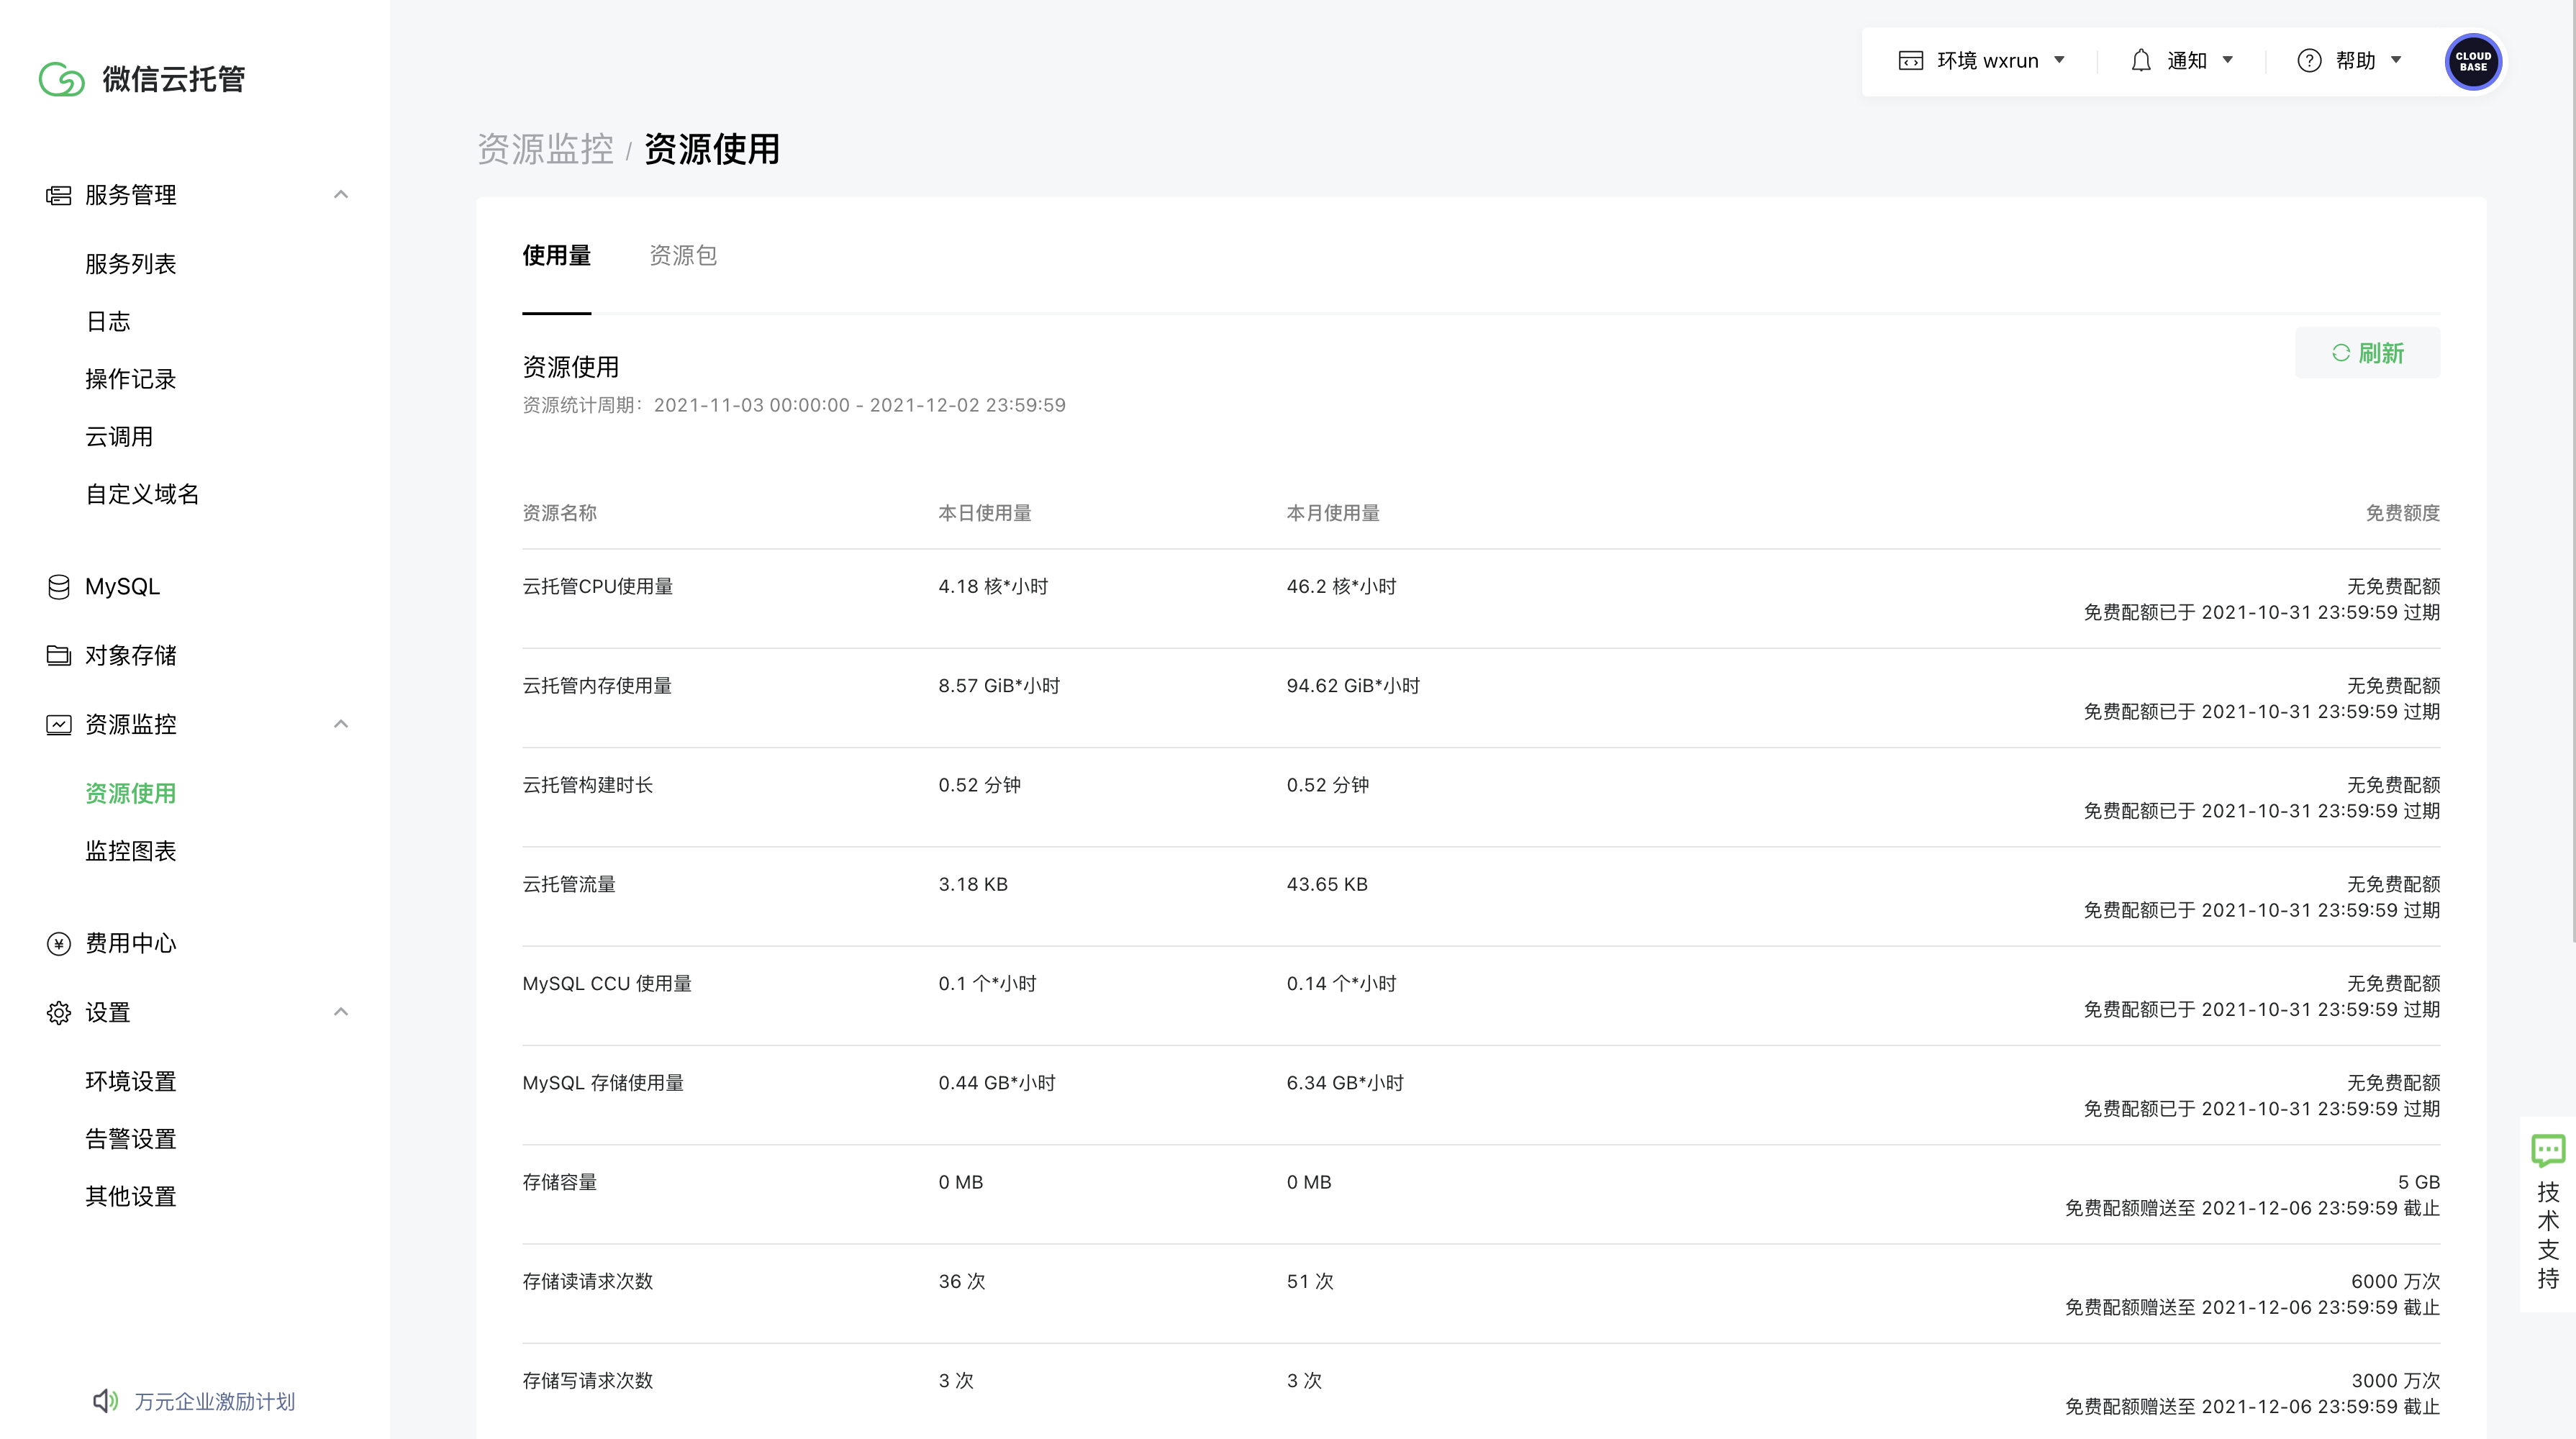
Task: Go to 监控图表 in the sidebar
Action: pyautogui.click(x=130, y=851)
